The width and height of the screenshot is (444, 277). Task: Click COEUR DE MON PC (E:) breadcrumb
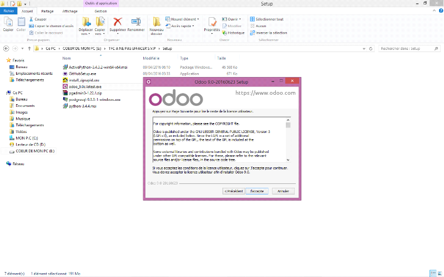pos(82,49)
